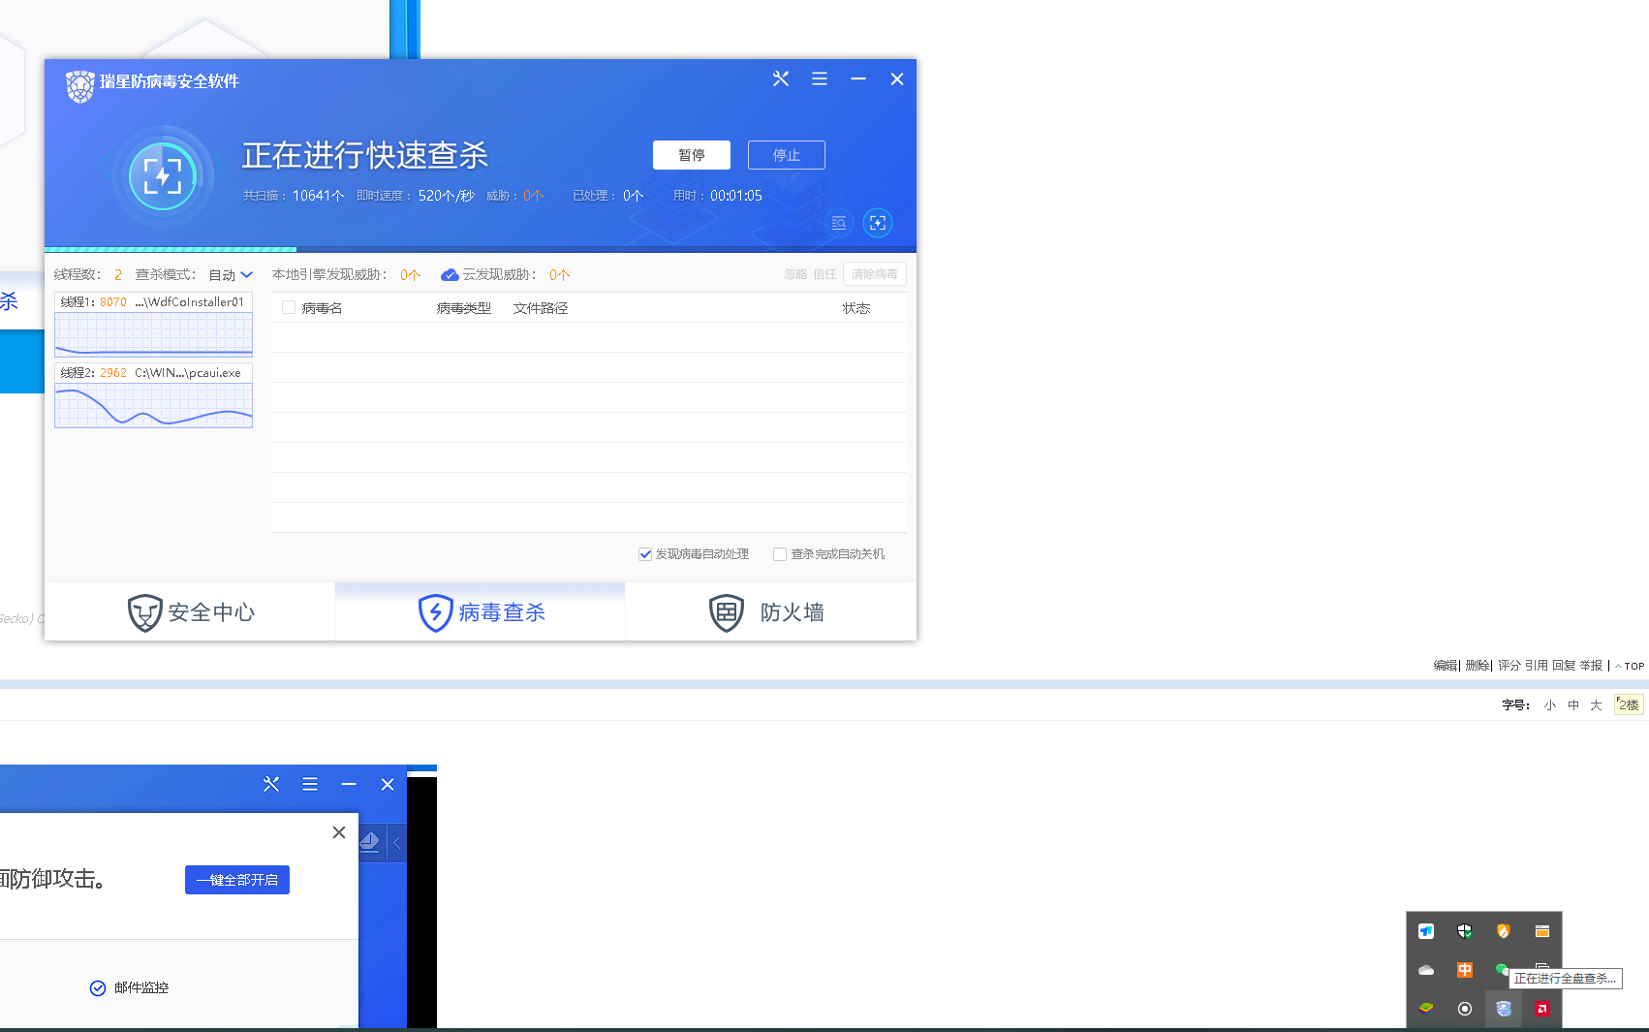This screenshot has height=1032, width=1649.
Task: Click the white circle tray icon
Action: point(1465,1009)
